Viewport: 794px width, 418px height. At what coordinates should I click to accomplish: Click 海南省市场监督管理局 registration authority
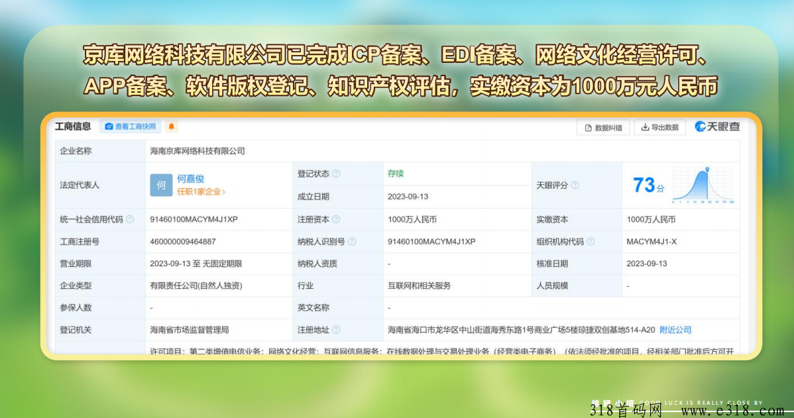190,329
